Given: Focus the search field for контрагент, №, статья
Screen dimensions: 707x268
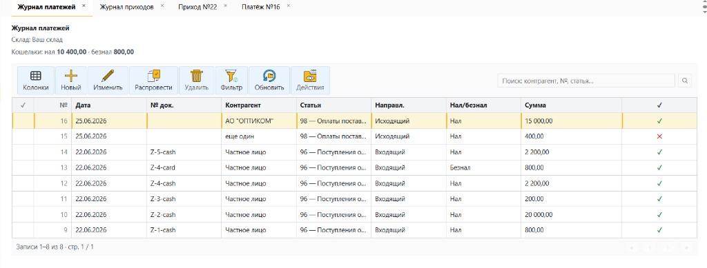Looking at the screenshot, I should tap(585, 81).
